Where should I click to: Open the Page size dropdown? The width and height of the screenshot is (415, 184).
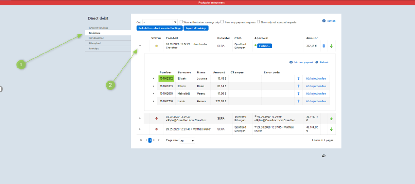click(x=193, y=141)
